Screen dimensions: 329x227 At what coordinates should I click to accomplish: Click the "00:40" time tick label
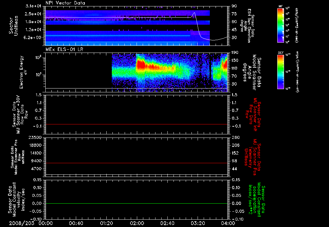[x=76, y=223]
